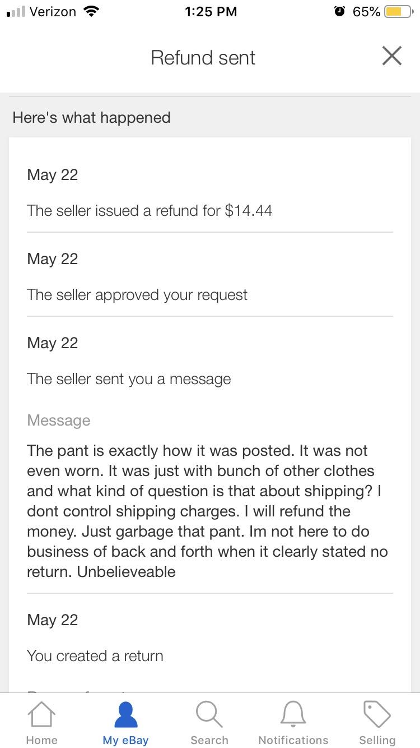Image resolution: width=420 pixels, height=748 pixels.
Task: Tap the alarm clock status icon
Action: point(339,11)
